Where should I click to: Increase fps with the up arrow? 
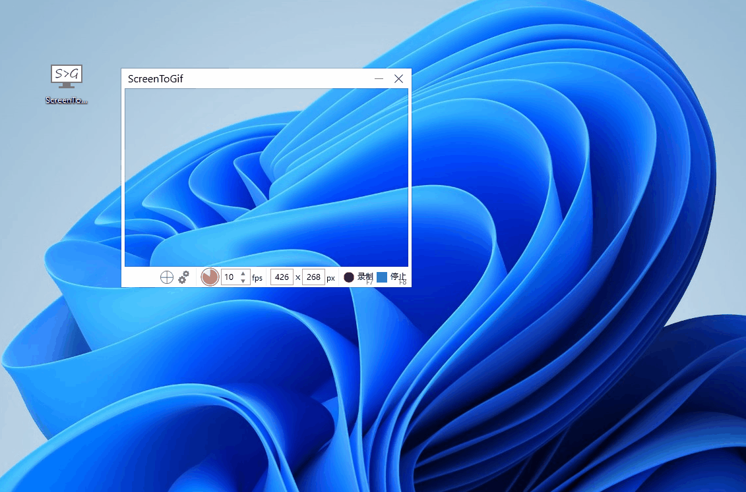[x=243, y=273]
